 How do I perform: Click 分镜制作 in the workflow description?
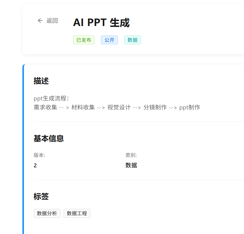click(155, 108)
